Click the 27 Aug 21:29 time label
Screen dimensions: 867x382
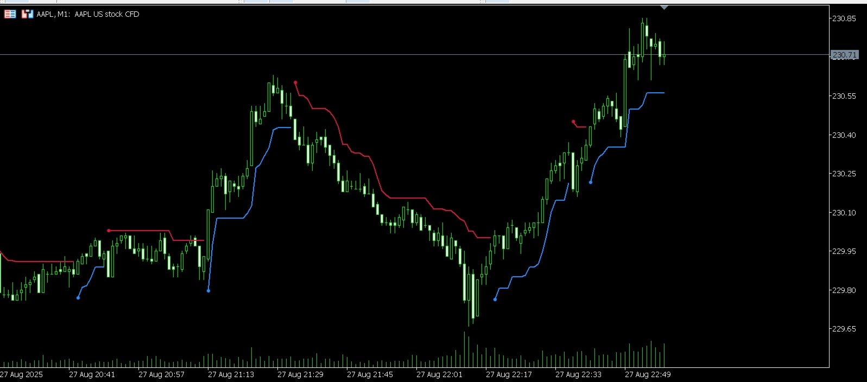tap(300, 374)
